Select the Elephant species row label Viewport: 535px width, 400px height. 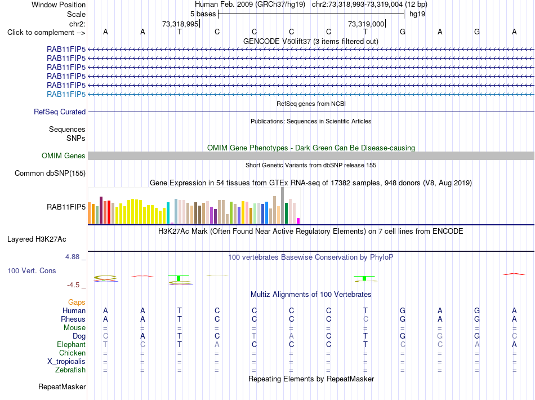point(71,344)
